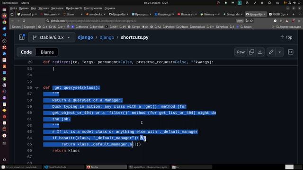Go back to previous page

(12, 21)
